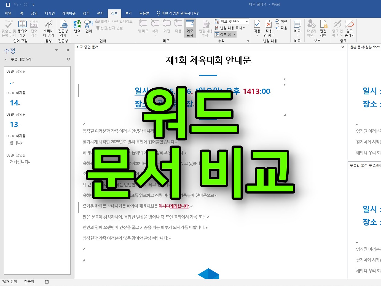381x286 pixels.
Task: Open the 파일 menu
Action: click(x=8, y=13)
